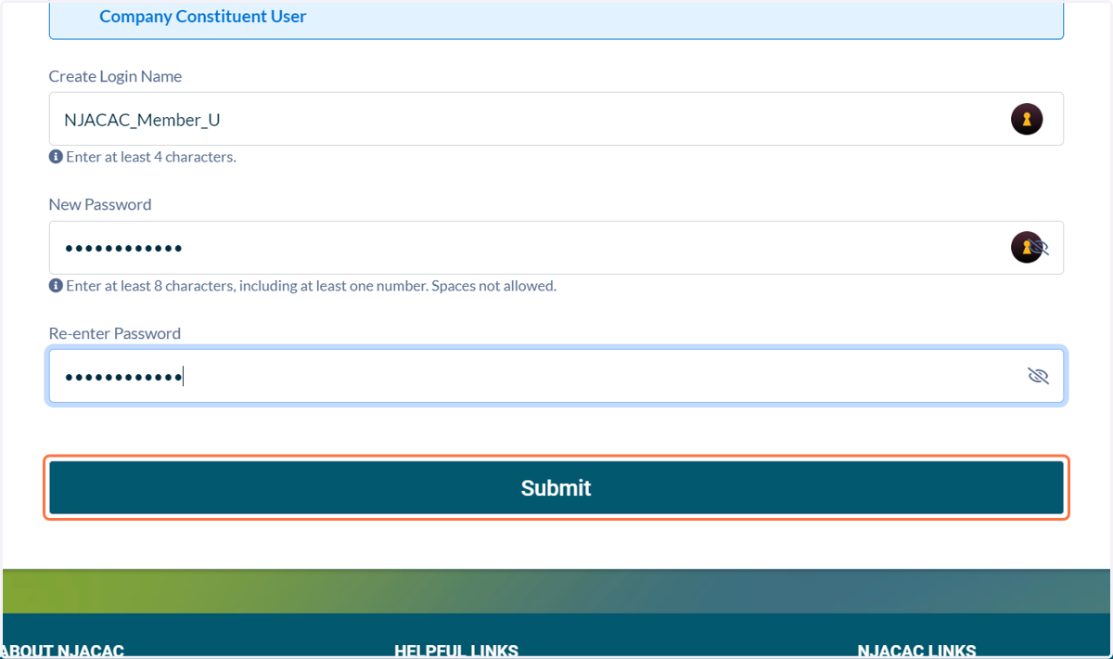Click the 'Re-enter Password' label
The width and height of the screenshot is (1113, 659).
tap(115, 333)
